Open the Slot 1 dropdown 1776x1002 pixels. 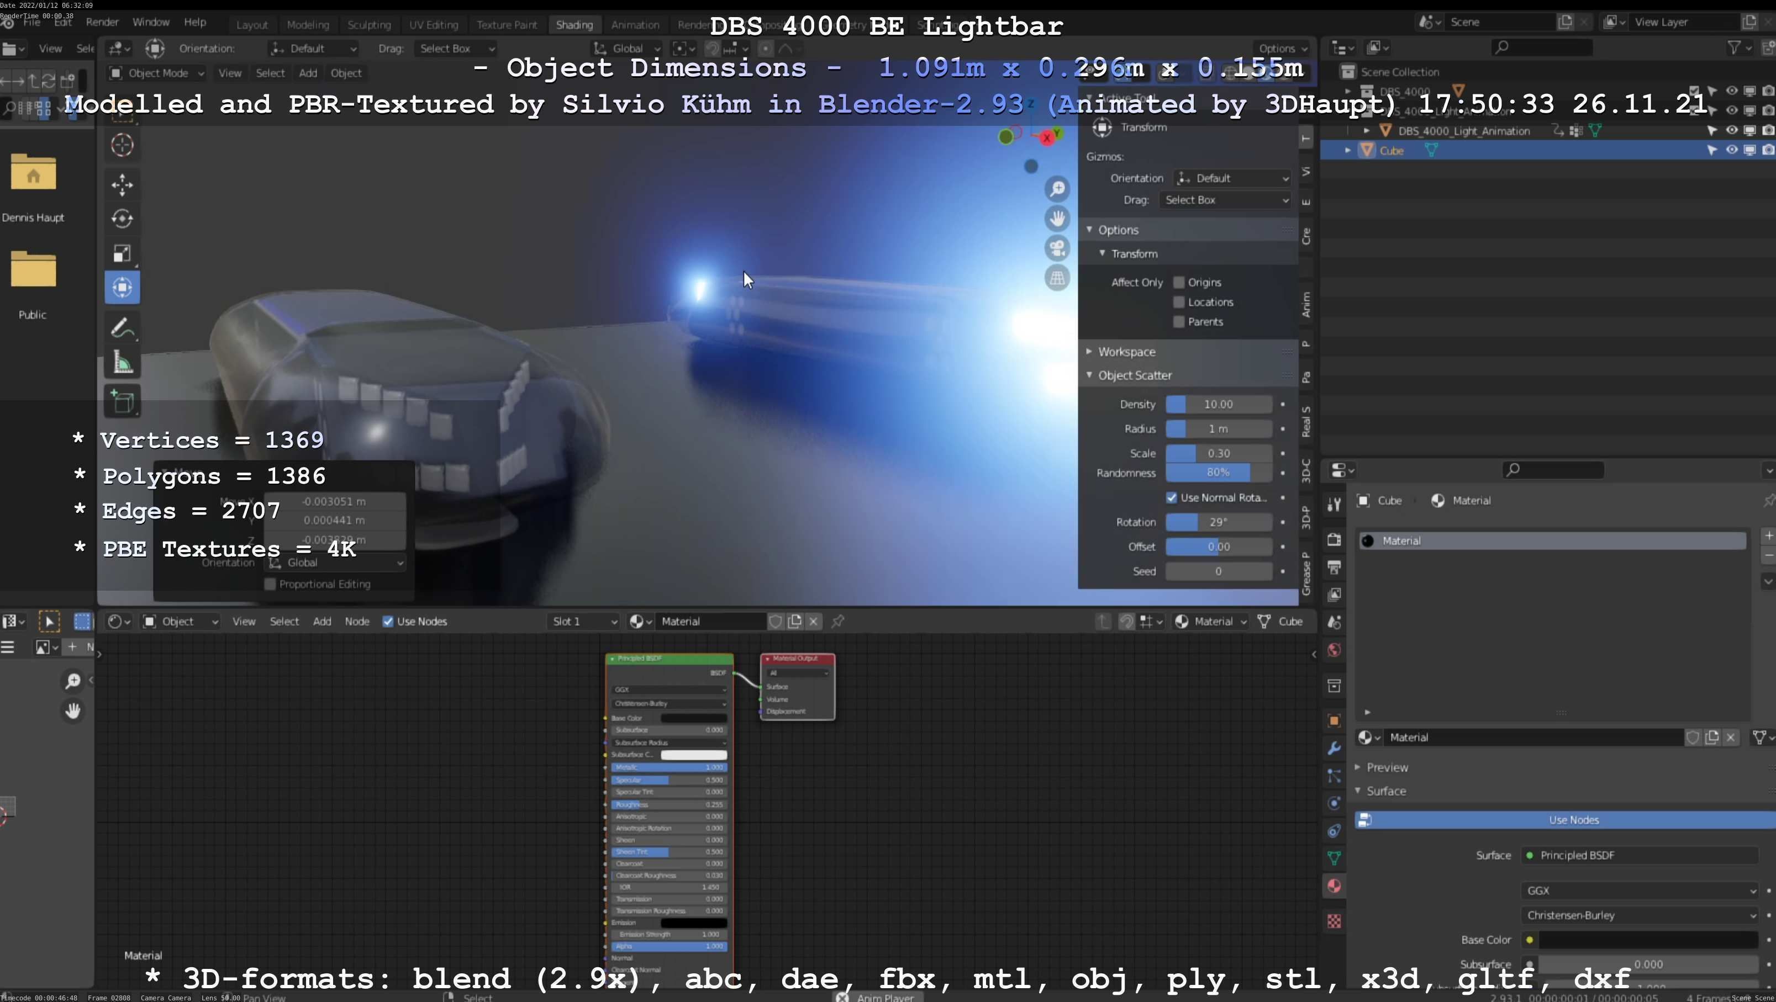tap(583, 622)
